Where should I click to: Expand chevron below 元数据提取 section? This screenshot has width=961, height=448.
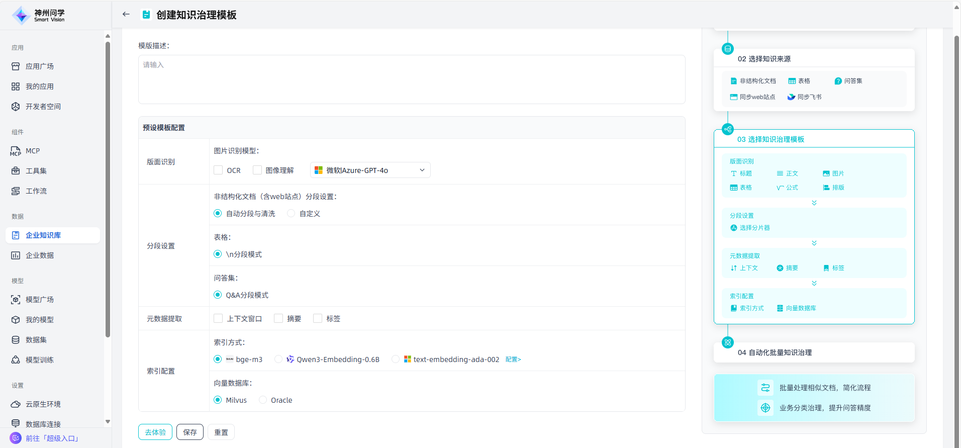tap(814, 284)
